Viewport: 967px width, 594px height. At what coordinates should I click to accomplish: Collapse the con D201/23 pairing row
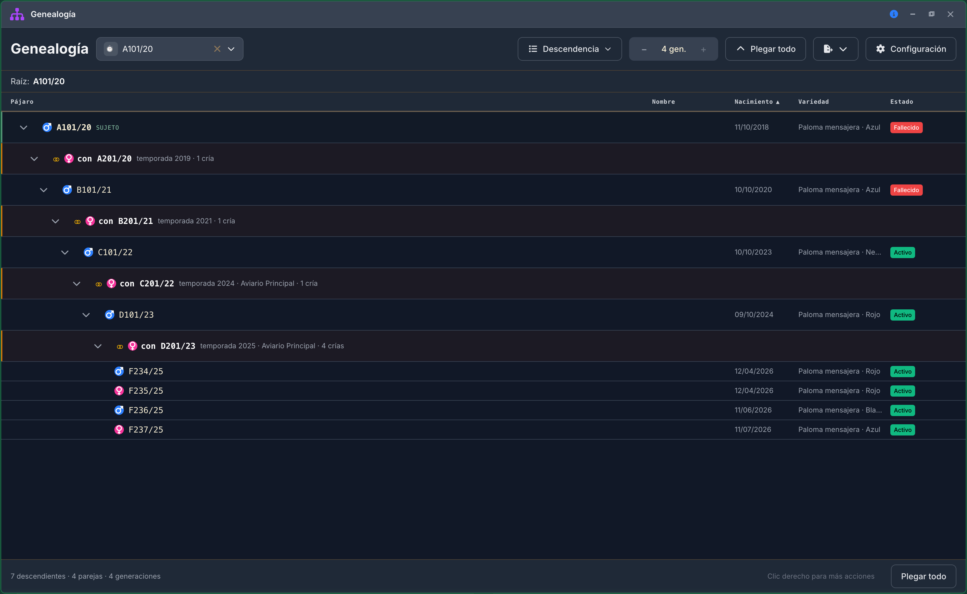[98, 346]
